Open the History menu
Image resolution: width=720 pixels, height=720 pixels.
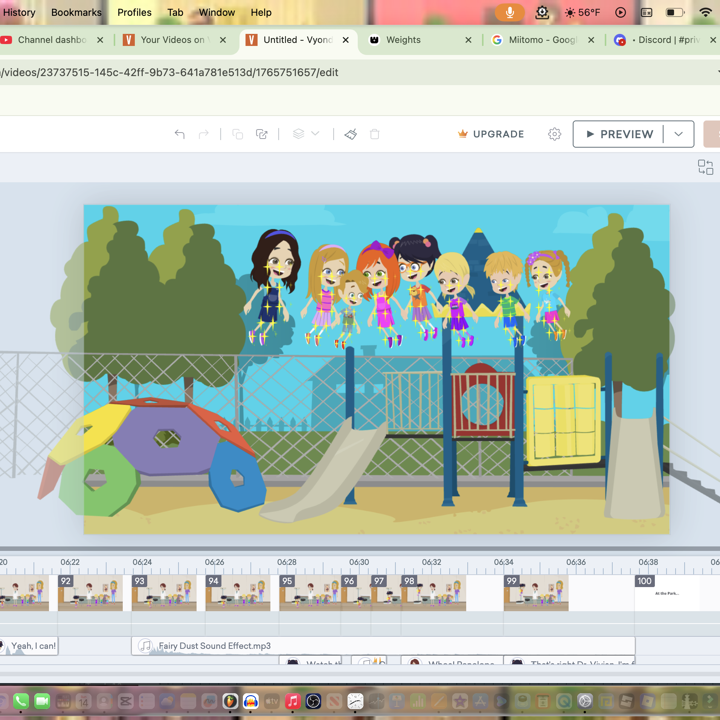point(19,12)
